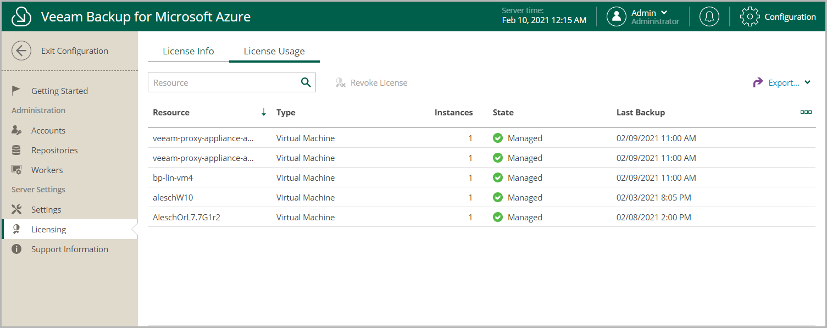
Task: Click Virtual Machine type for bp-lin-vm4
Action: point(306,177)
